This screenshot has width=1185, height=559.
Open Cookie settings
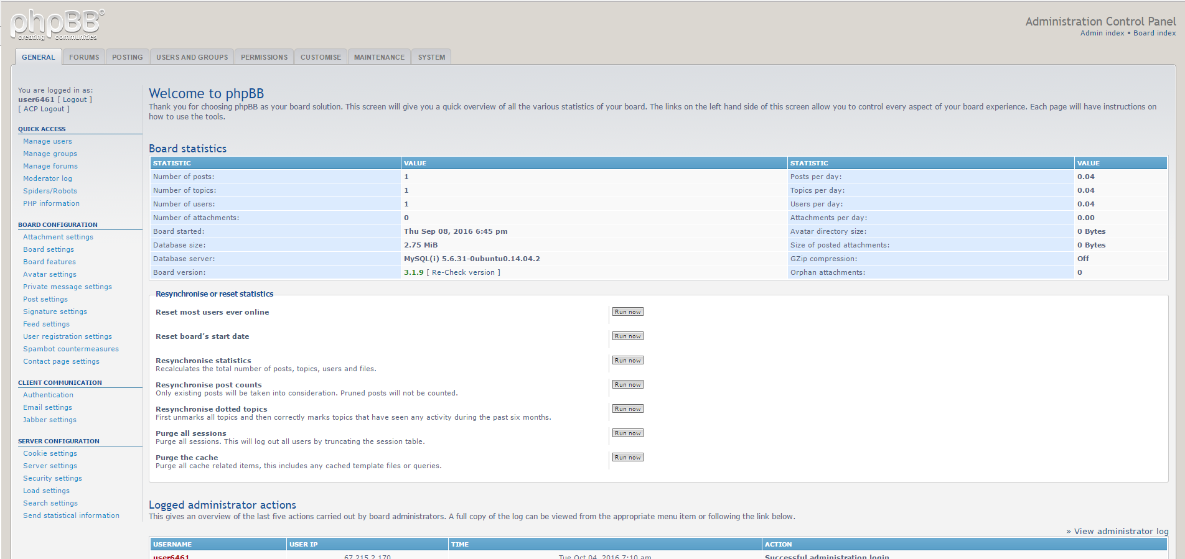[50, 453]
